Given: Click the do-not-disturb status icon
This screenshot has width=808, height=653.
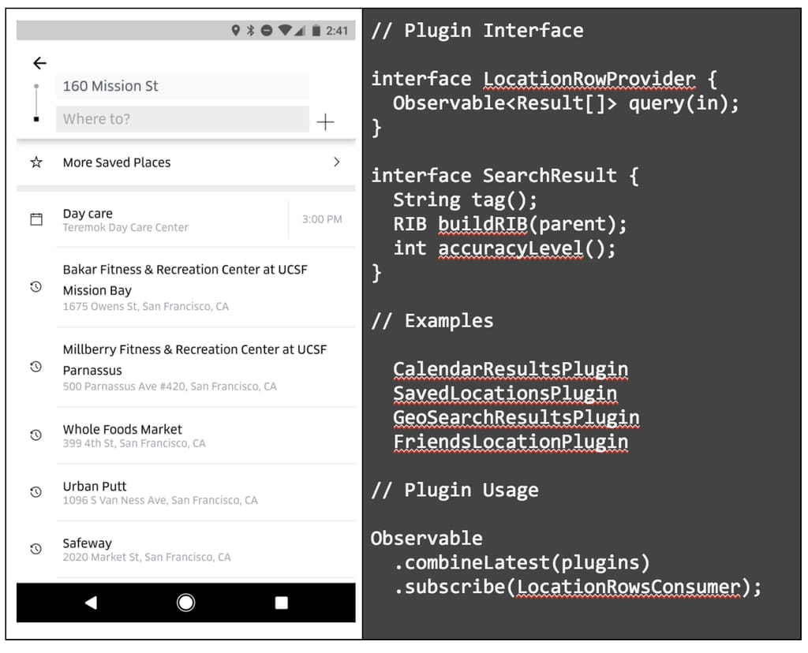Looking at the screenshot, I should pos(267,31).
